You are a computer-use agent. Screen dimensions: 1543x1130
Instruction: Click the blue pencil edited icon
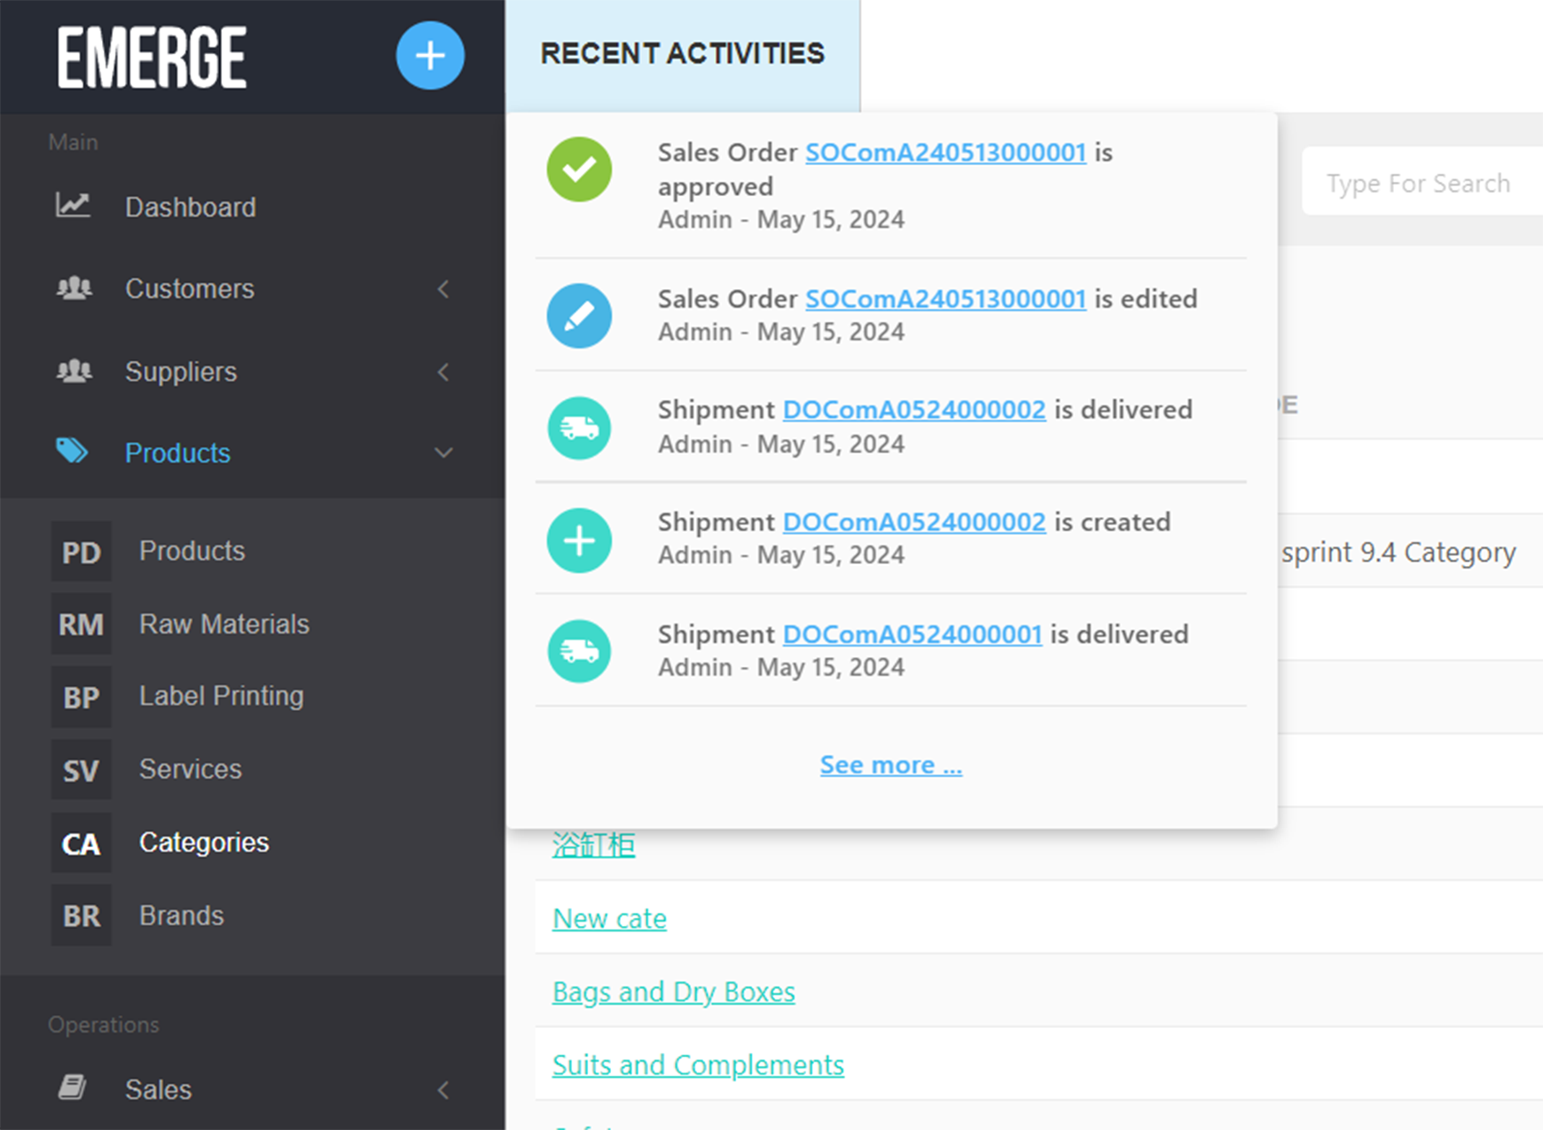point(579,316)
